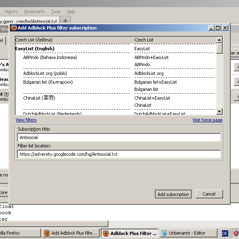The height and width of the screenshot is (239, 239).
Task: Click the list scrollbar down arrow
Action: click(219, 112)
